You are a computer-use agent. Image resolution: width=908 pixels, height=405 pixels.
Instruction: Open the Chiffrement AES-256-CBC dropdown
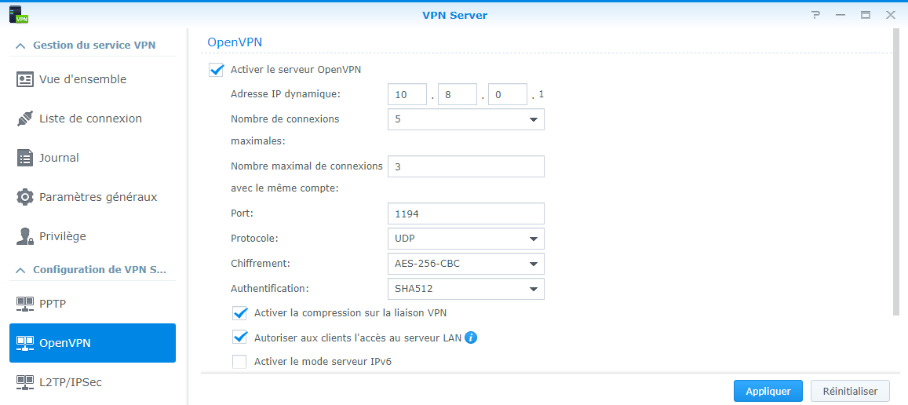tap(466, 264)
